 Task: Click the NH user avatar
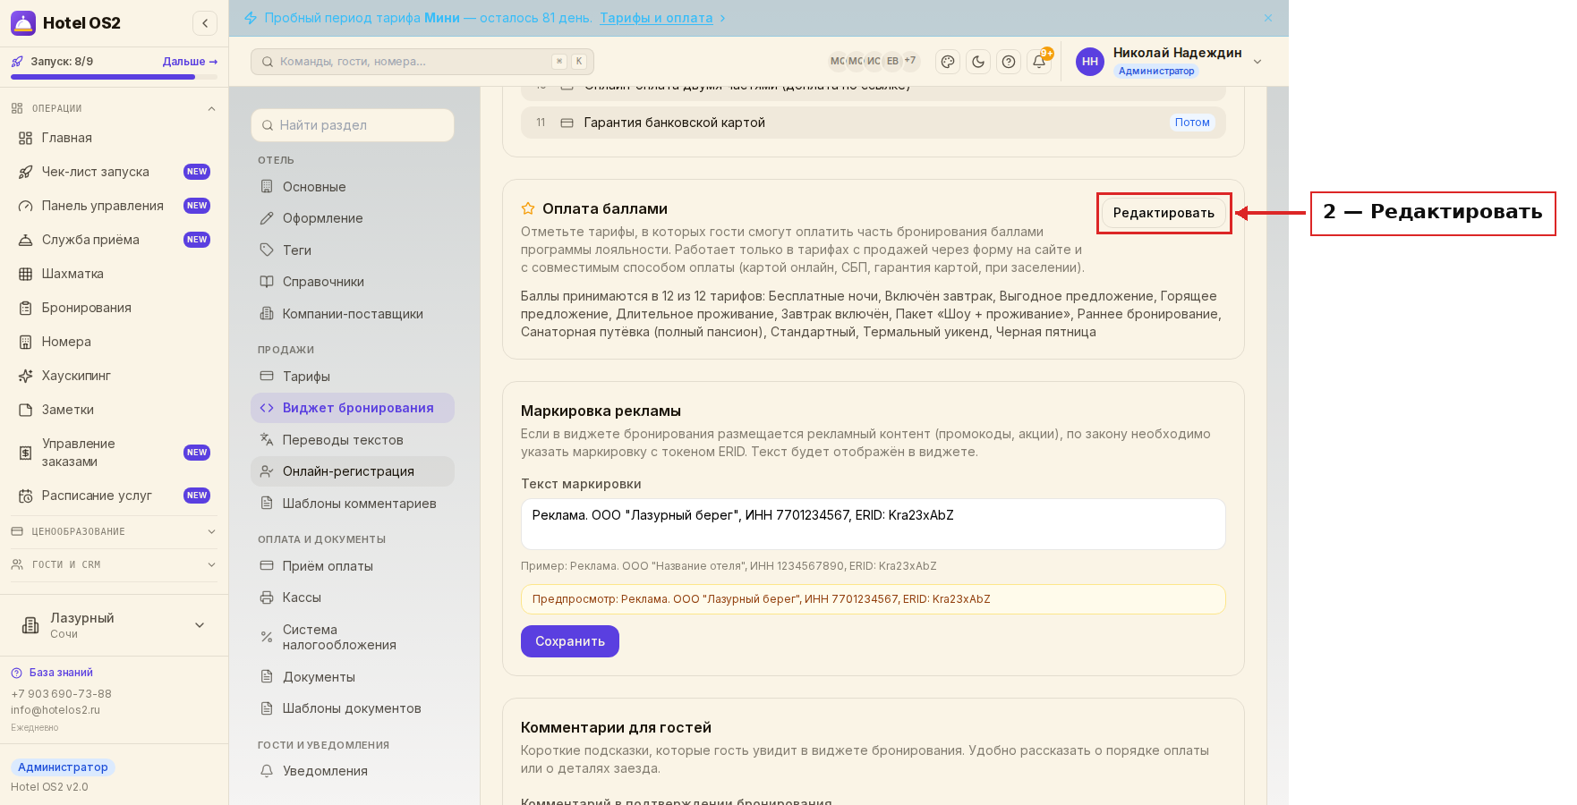pyautogui.click(x=1090, y=62)
